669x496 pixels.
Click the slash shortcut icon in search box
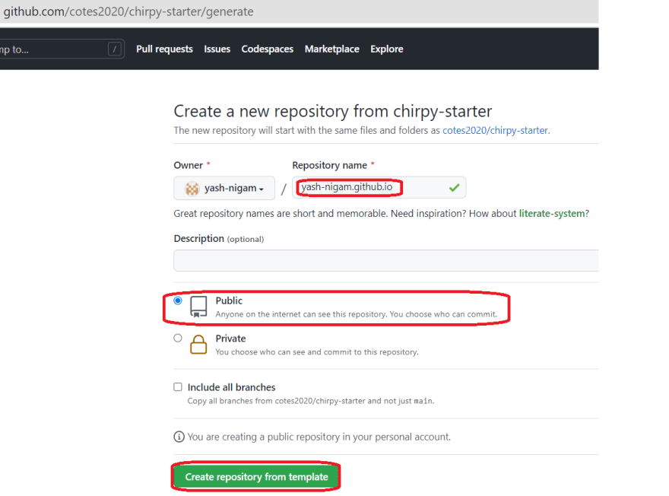point(114,49)
